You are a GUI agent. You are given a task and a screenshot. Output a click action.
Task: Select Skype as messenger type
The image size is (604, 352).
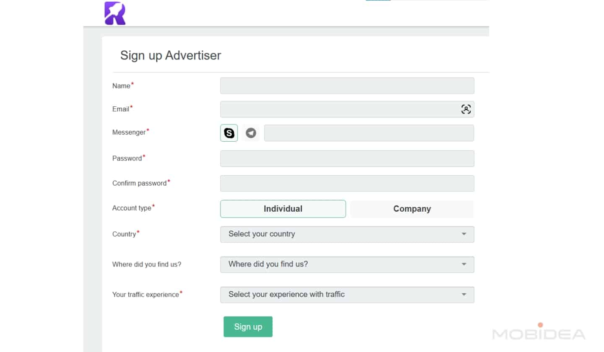coord(229,132)
